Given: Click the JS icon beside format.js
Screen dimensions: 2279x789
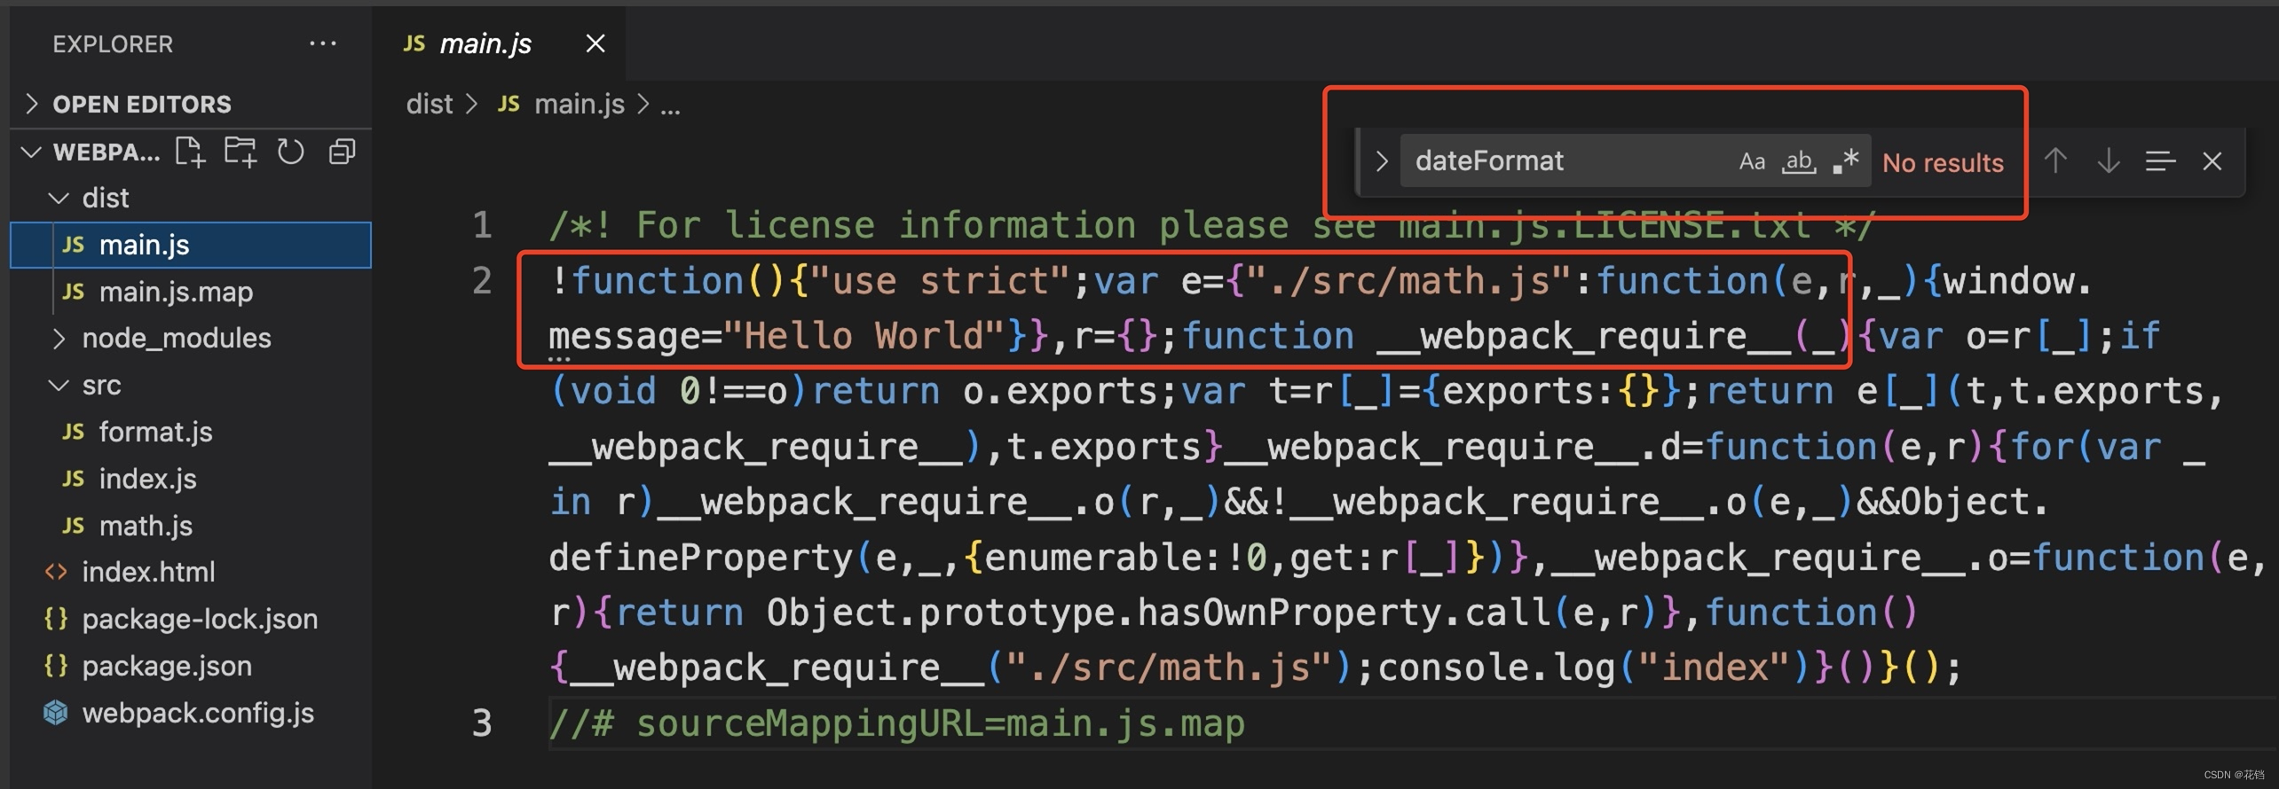Looking at the screenshot, I should (x=74, y=432).
